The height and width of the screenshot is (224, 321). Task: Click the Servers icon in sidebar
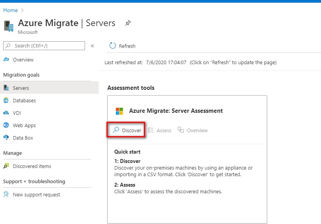tap(6, 88)
